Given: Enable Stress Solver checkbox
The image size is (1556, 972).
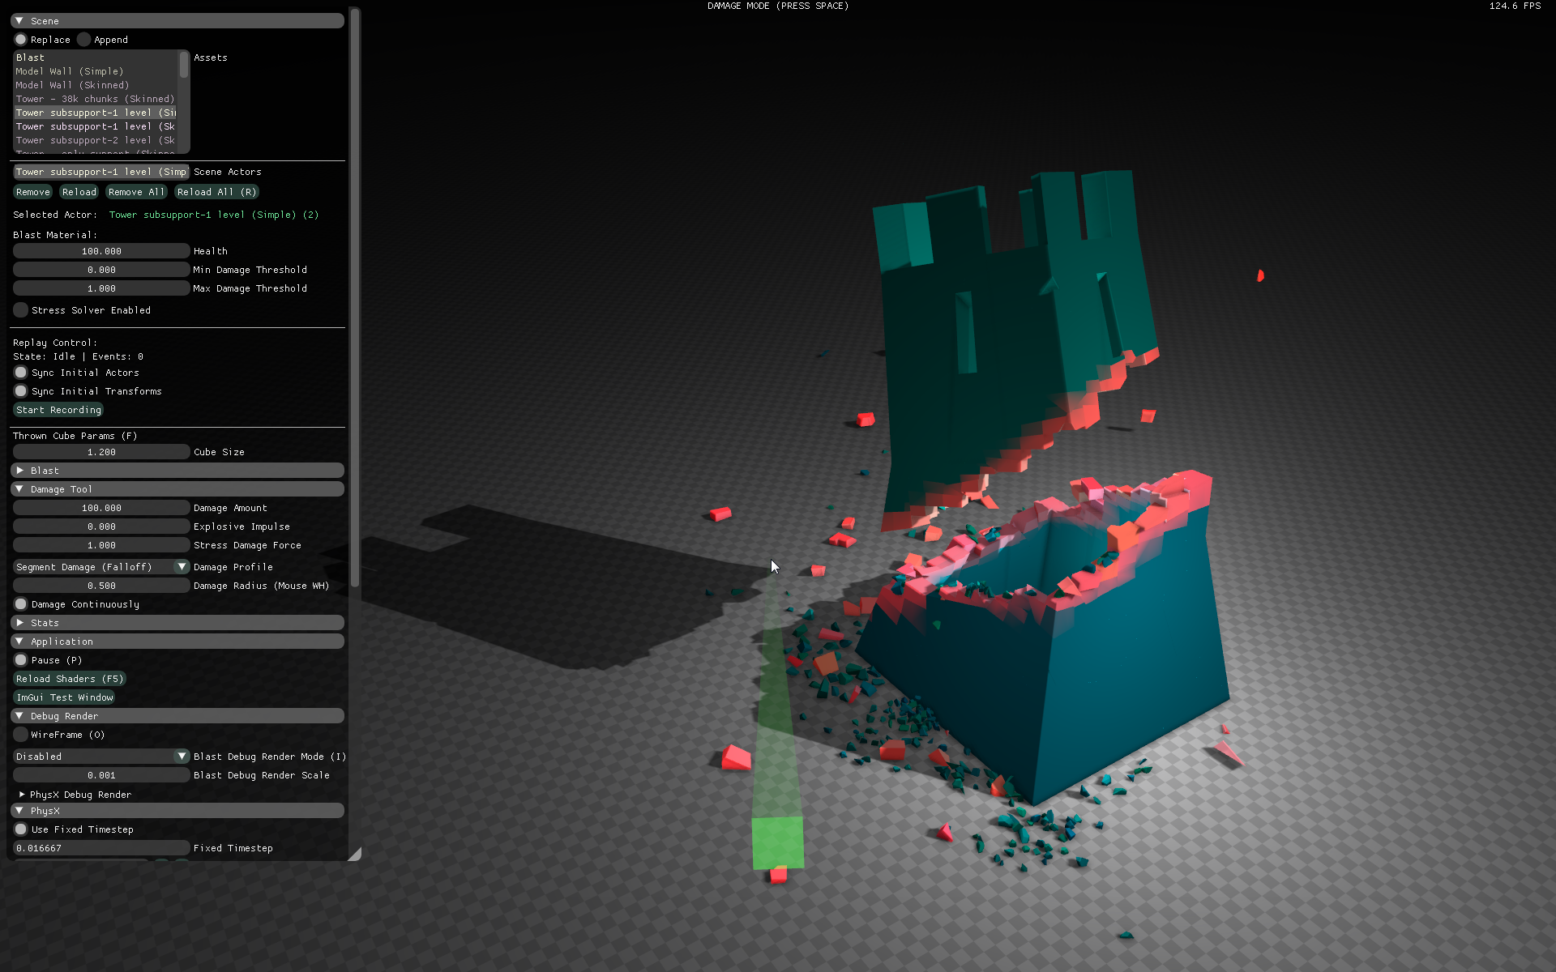Looking at the screenshot, I should [x=21, y=310].
